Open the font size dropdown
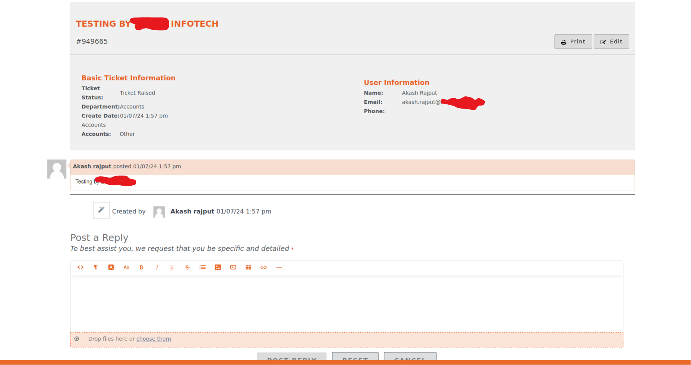The image size is (691, 365). point(126,267)
